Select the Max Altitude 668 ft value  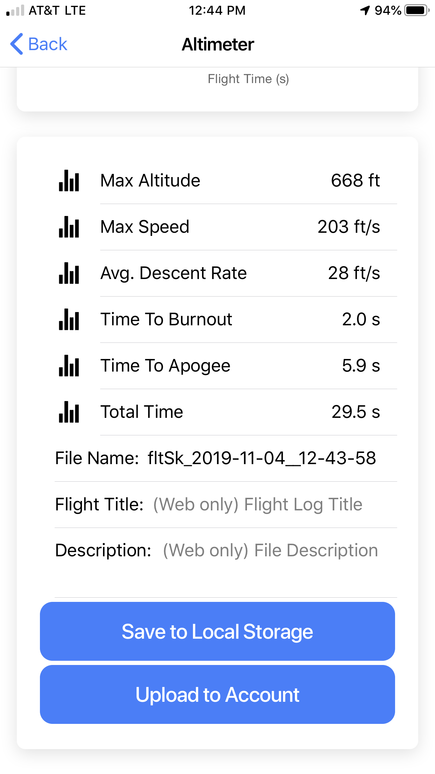click(x=355, y=181)
